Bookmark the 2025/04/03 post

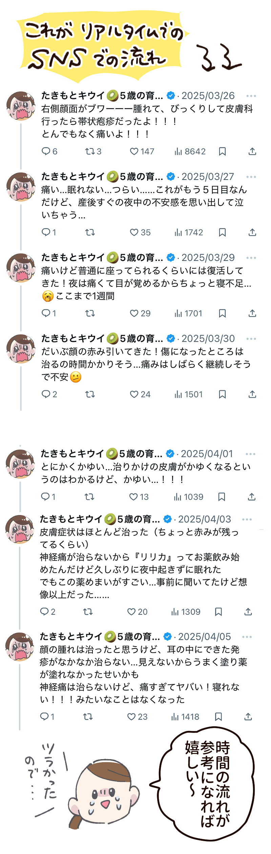pos(218,612)
